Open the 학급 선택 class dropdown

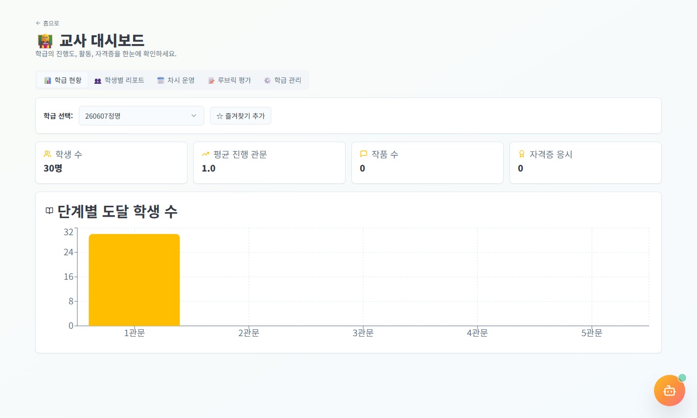point(141,116)
